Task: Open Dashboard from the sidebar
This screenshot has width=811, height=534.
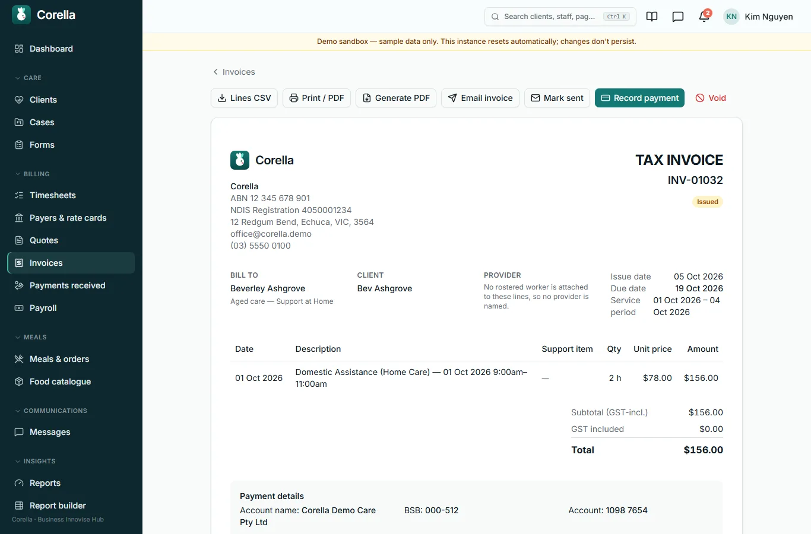Action: (x=71, y=49)
